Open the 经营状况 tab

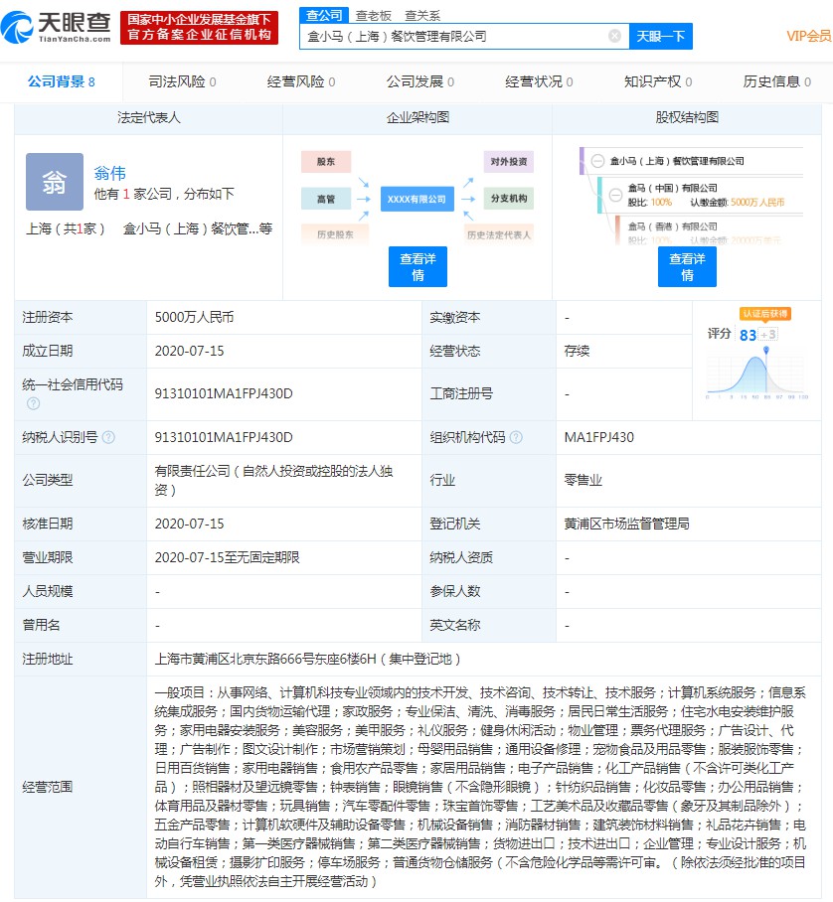[539, 81]
